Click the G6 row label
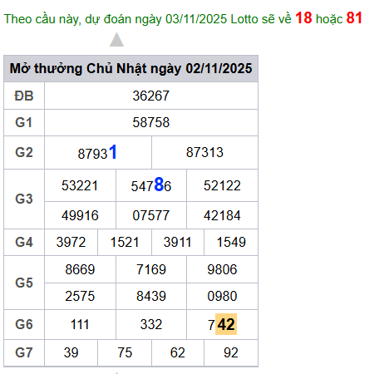Screen dimensions: 389x374 (x=24, y=324)
